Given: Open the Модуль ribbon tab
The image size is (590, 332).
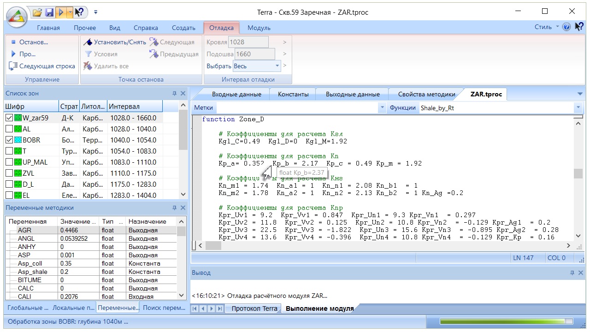Looking at the screenshot, I should coord(259,28).
